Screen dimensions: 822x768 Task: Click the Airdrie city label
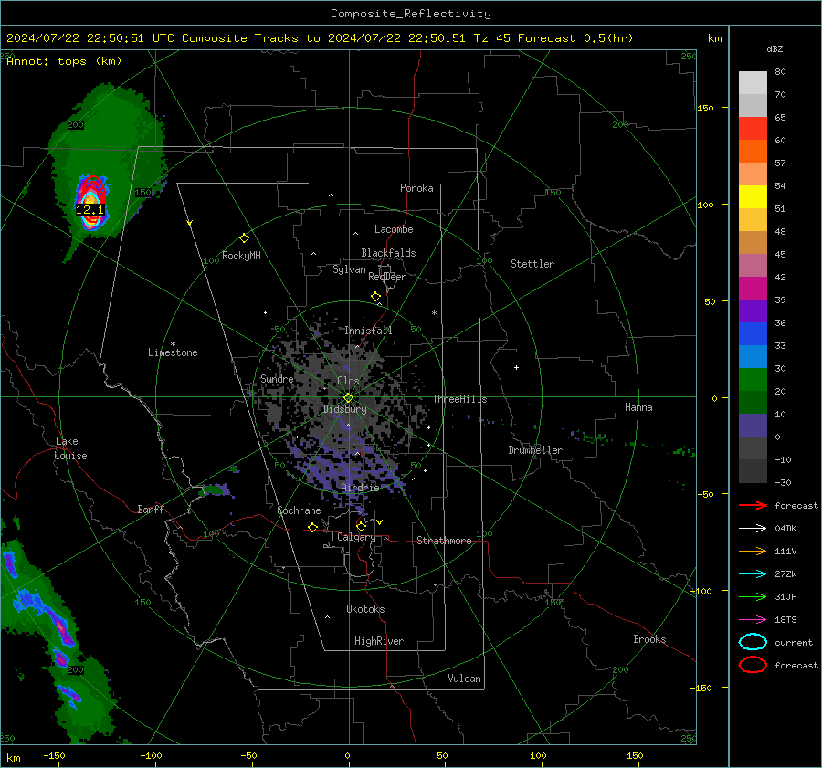click(360, 488)
